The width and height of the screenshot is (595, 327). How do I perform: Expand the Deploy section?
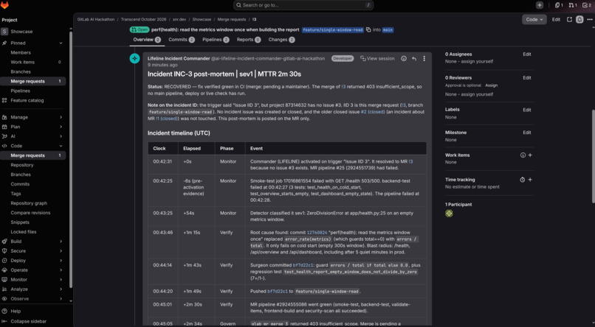pyautogui.click(x=33, y=261)
